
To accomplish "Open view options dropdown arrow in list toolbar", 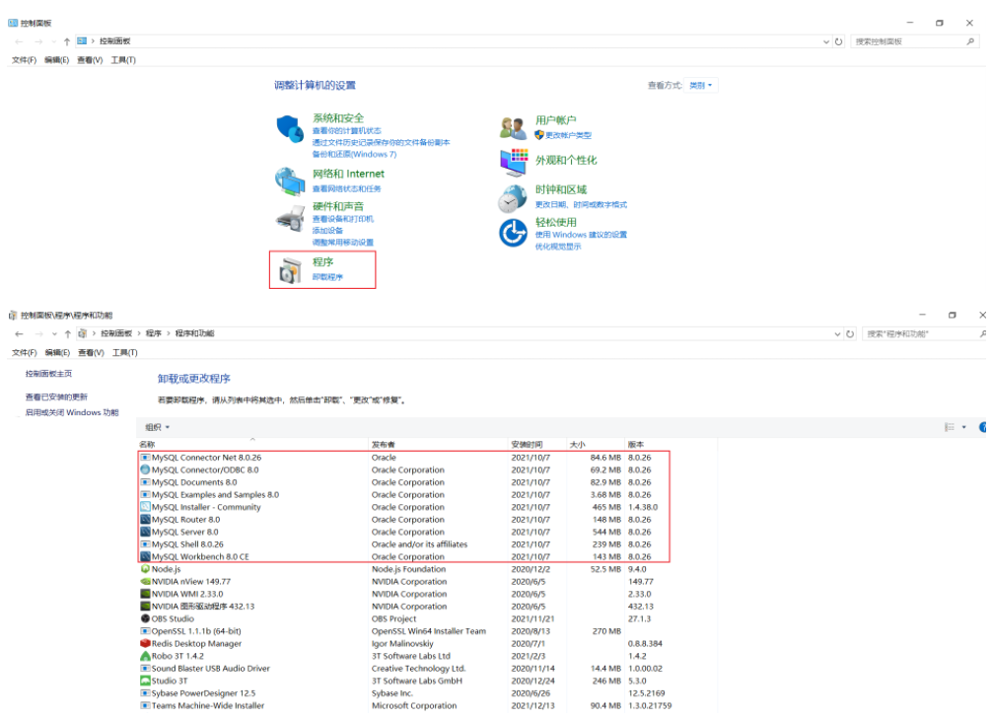I will coord(963,427).
